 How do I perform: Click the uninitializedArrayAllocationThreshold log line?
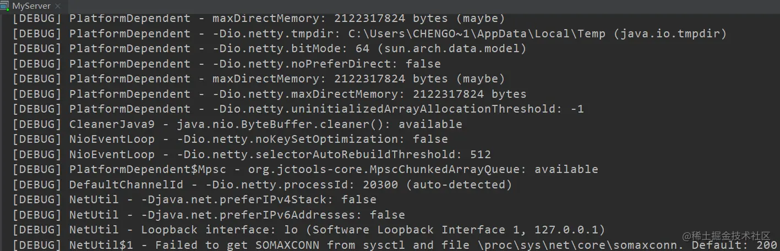click(326, 109)
